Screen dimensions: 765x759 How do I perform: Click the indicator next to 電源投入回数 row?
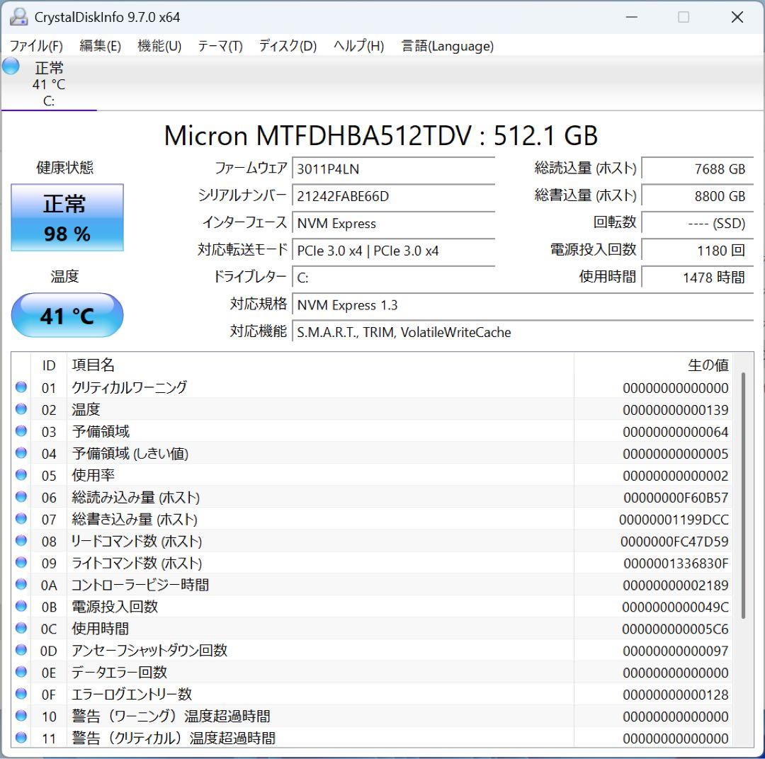click(21, 606)
